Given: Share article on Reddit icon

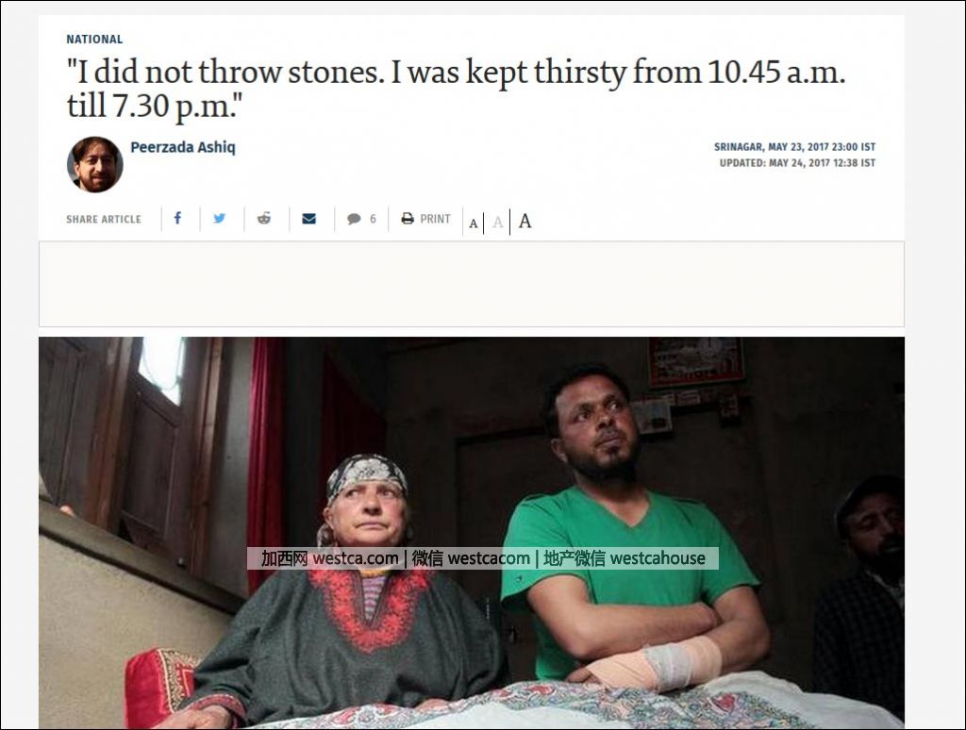Looking at the screenshot, I should click(x=264, y=218).
